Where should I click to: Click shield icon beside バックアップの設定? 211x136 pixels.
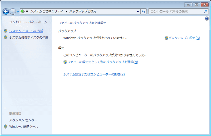tap(166, 38)
